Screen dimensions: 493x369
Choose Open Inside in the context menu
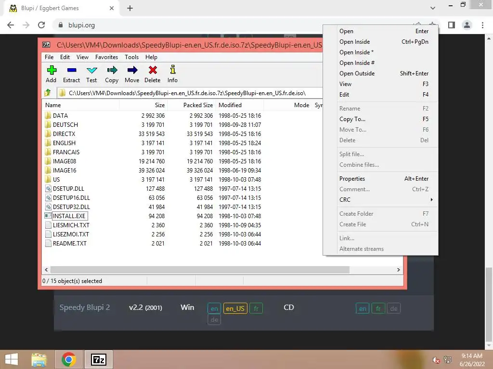click(x=388, y=42)
